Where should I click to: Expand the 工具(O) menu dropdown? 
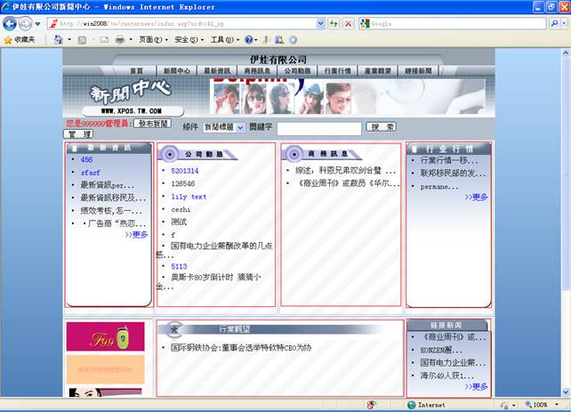pos(222,40)
